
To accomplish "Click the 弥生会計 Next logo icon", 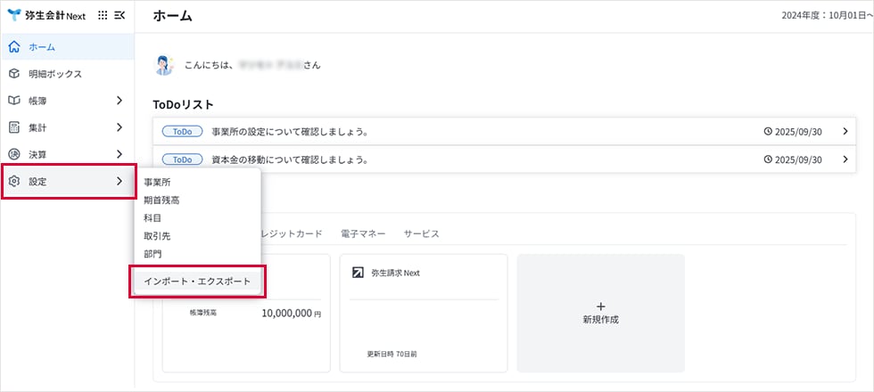I will click(14, 15).
